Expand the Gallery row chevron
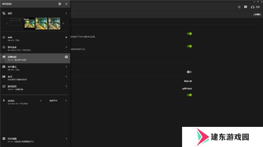 [66, 13]
